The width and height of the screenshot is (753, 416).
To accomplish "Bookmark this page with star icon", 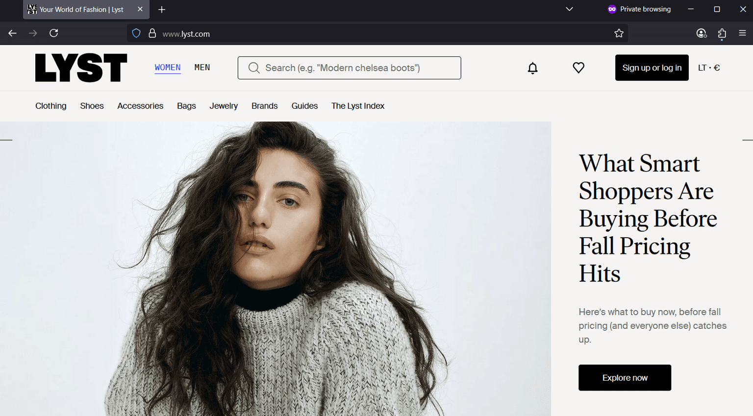I will [619, 33].
